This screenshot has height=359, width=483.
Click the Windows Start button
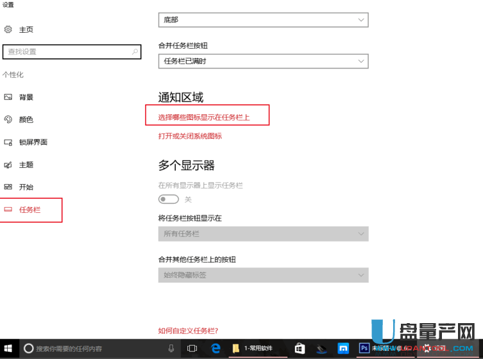(x=9, y=348)
